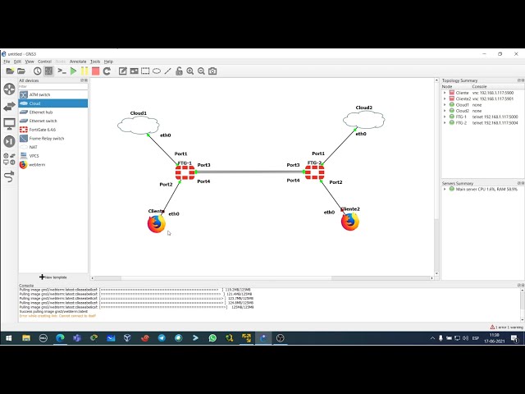The width and height of the screenshot is (525, 394).
Task: Select the Add a link cable icon
Action: (x=9, y=176)
